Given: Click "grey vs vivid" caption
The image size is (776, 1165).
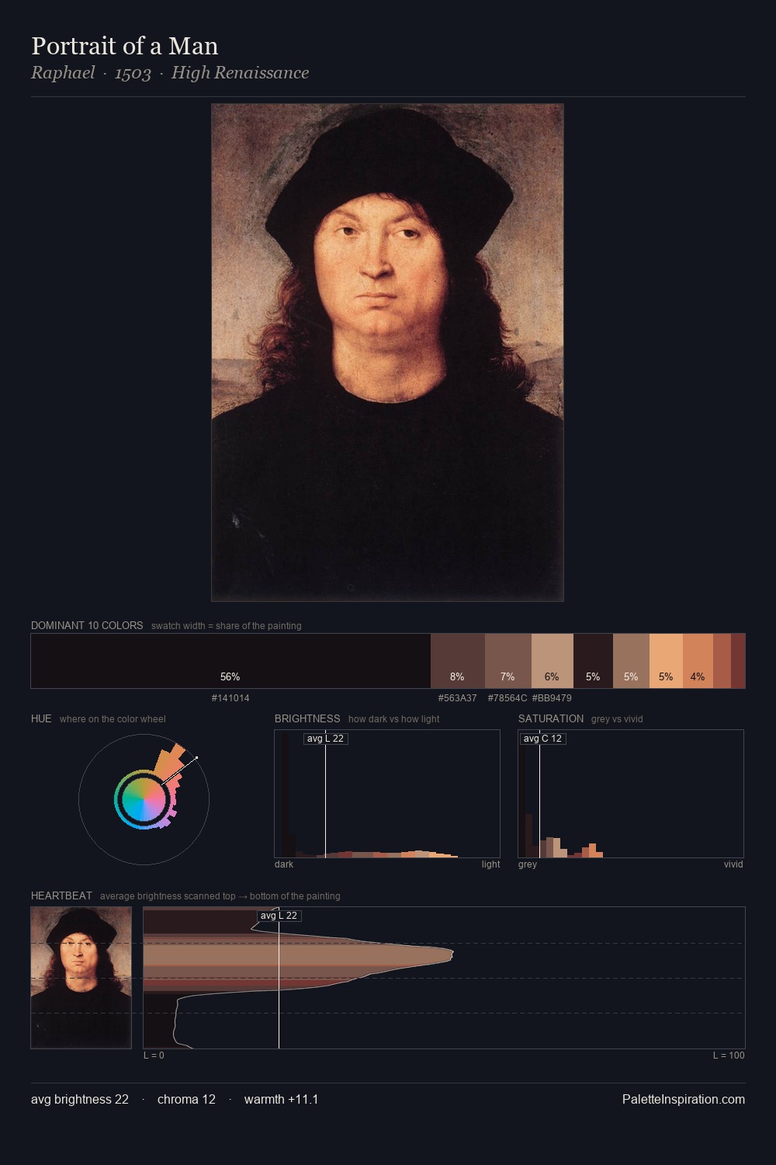Looking at the screenshot, I should coord(617,719).
